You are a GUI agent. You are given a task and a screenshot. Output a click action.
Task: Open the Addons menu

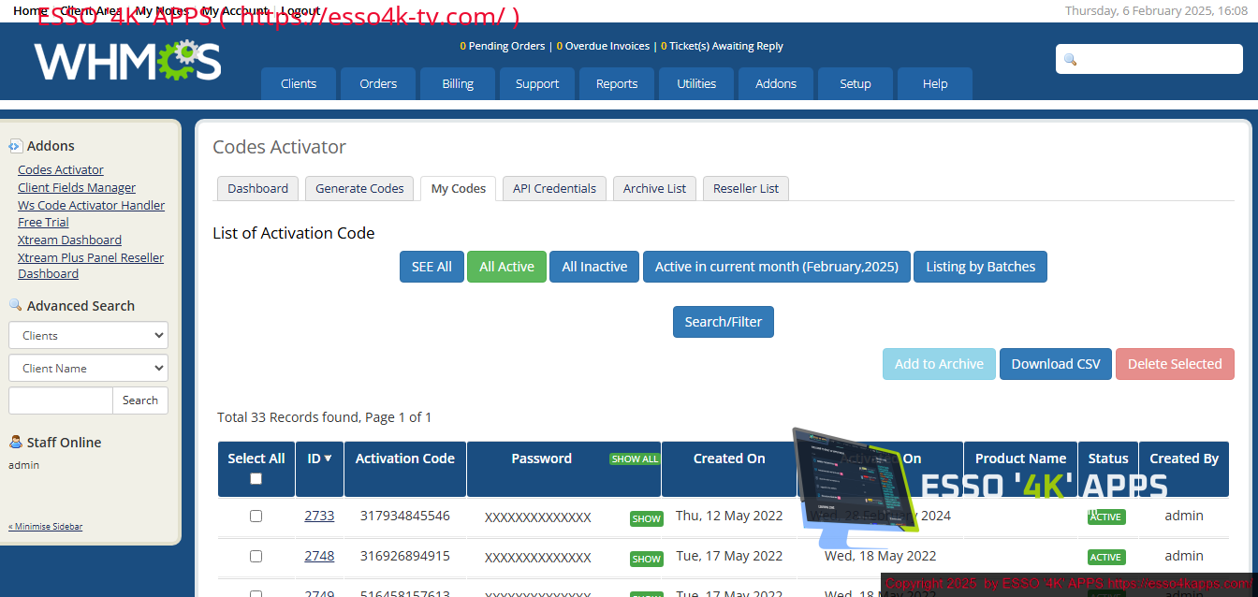(x=776, y=83)
